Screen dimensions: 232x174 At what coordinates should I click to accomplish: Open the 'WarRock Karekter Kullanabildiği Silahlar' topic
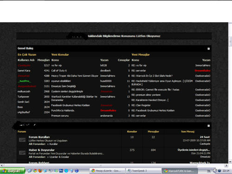point(74,98)
